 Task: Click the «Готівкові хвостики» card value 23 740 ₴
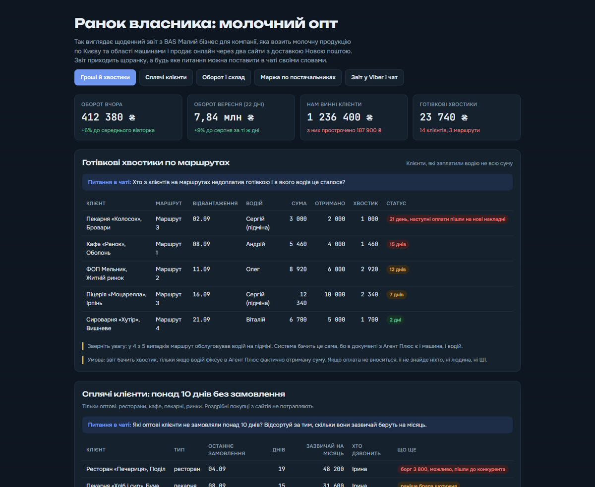444,117
